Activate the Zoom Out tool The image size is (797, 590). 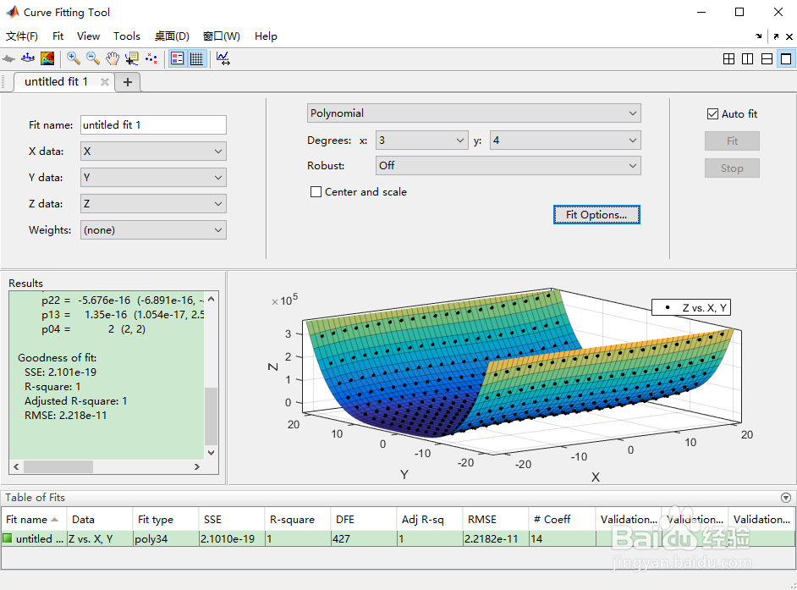[x=92, y=59]
